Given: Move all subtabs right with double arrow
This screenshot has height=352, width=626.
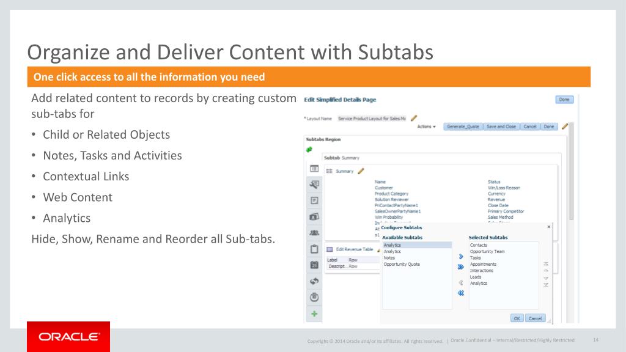Looking at the screenshot, I should [x=461, y=267].
